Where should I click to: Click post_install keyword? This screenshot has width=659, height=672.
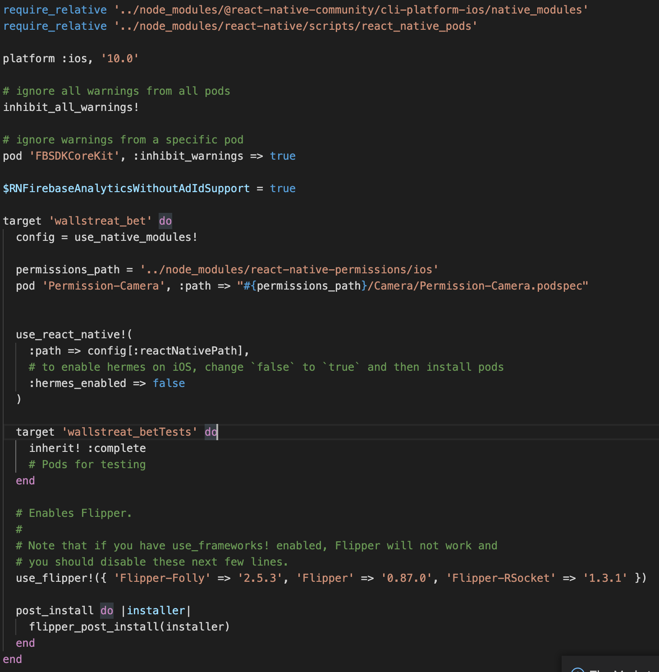point(55,611)
